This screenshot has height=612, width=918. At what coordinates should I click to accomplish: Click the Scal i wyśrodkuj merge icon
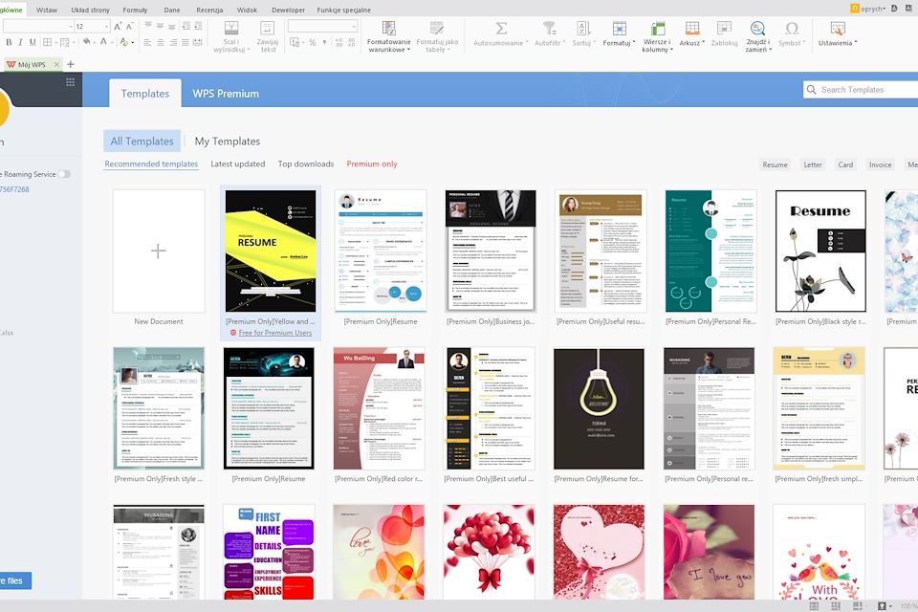(x=231, y=29)
